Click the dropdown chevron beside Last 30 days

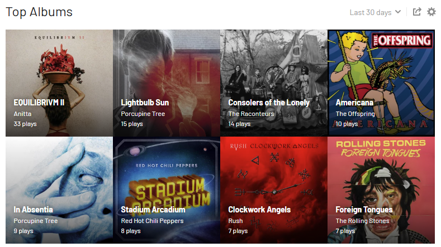click(x=398, y=12)
